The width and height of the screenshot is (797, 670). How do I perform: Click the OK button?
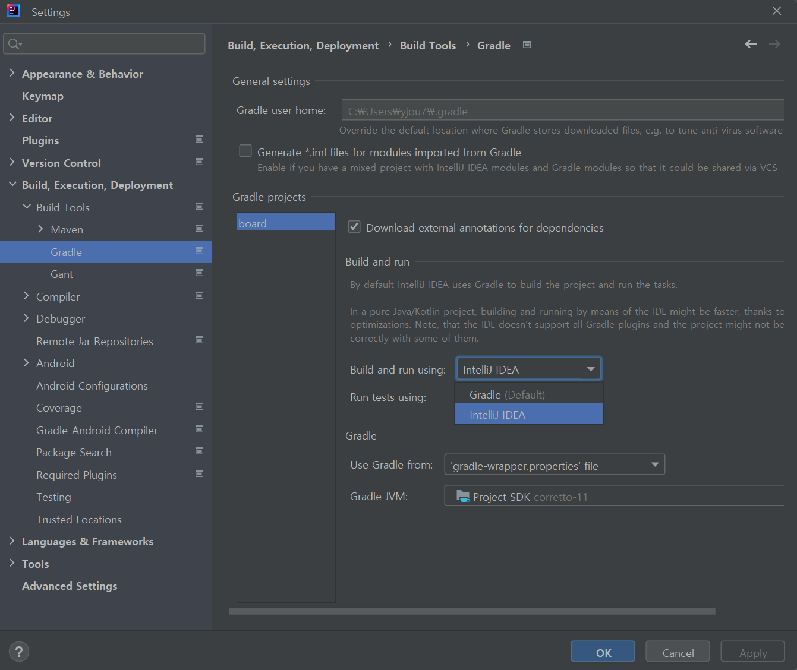603,652
